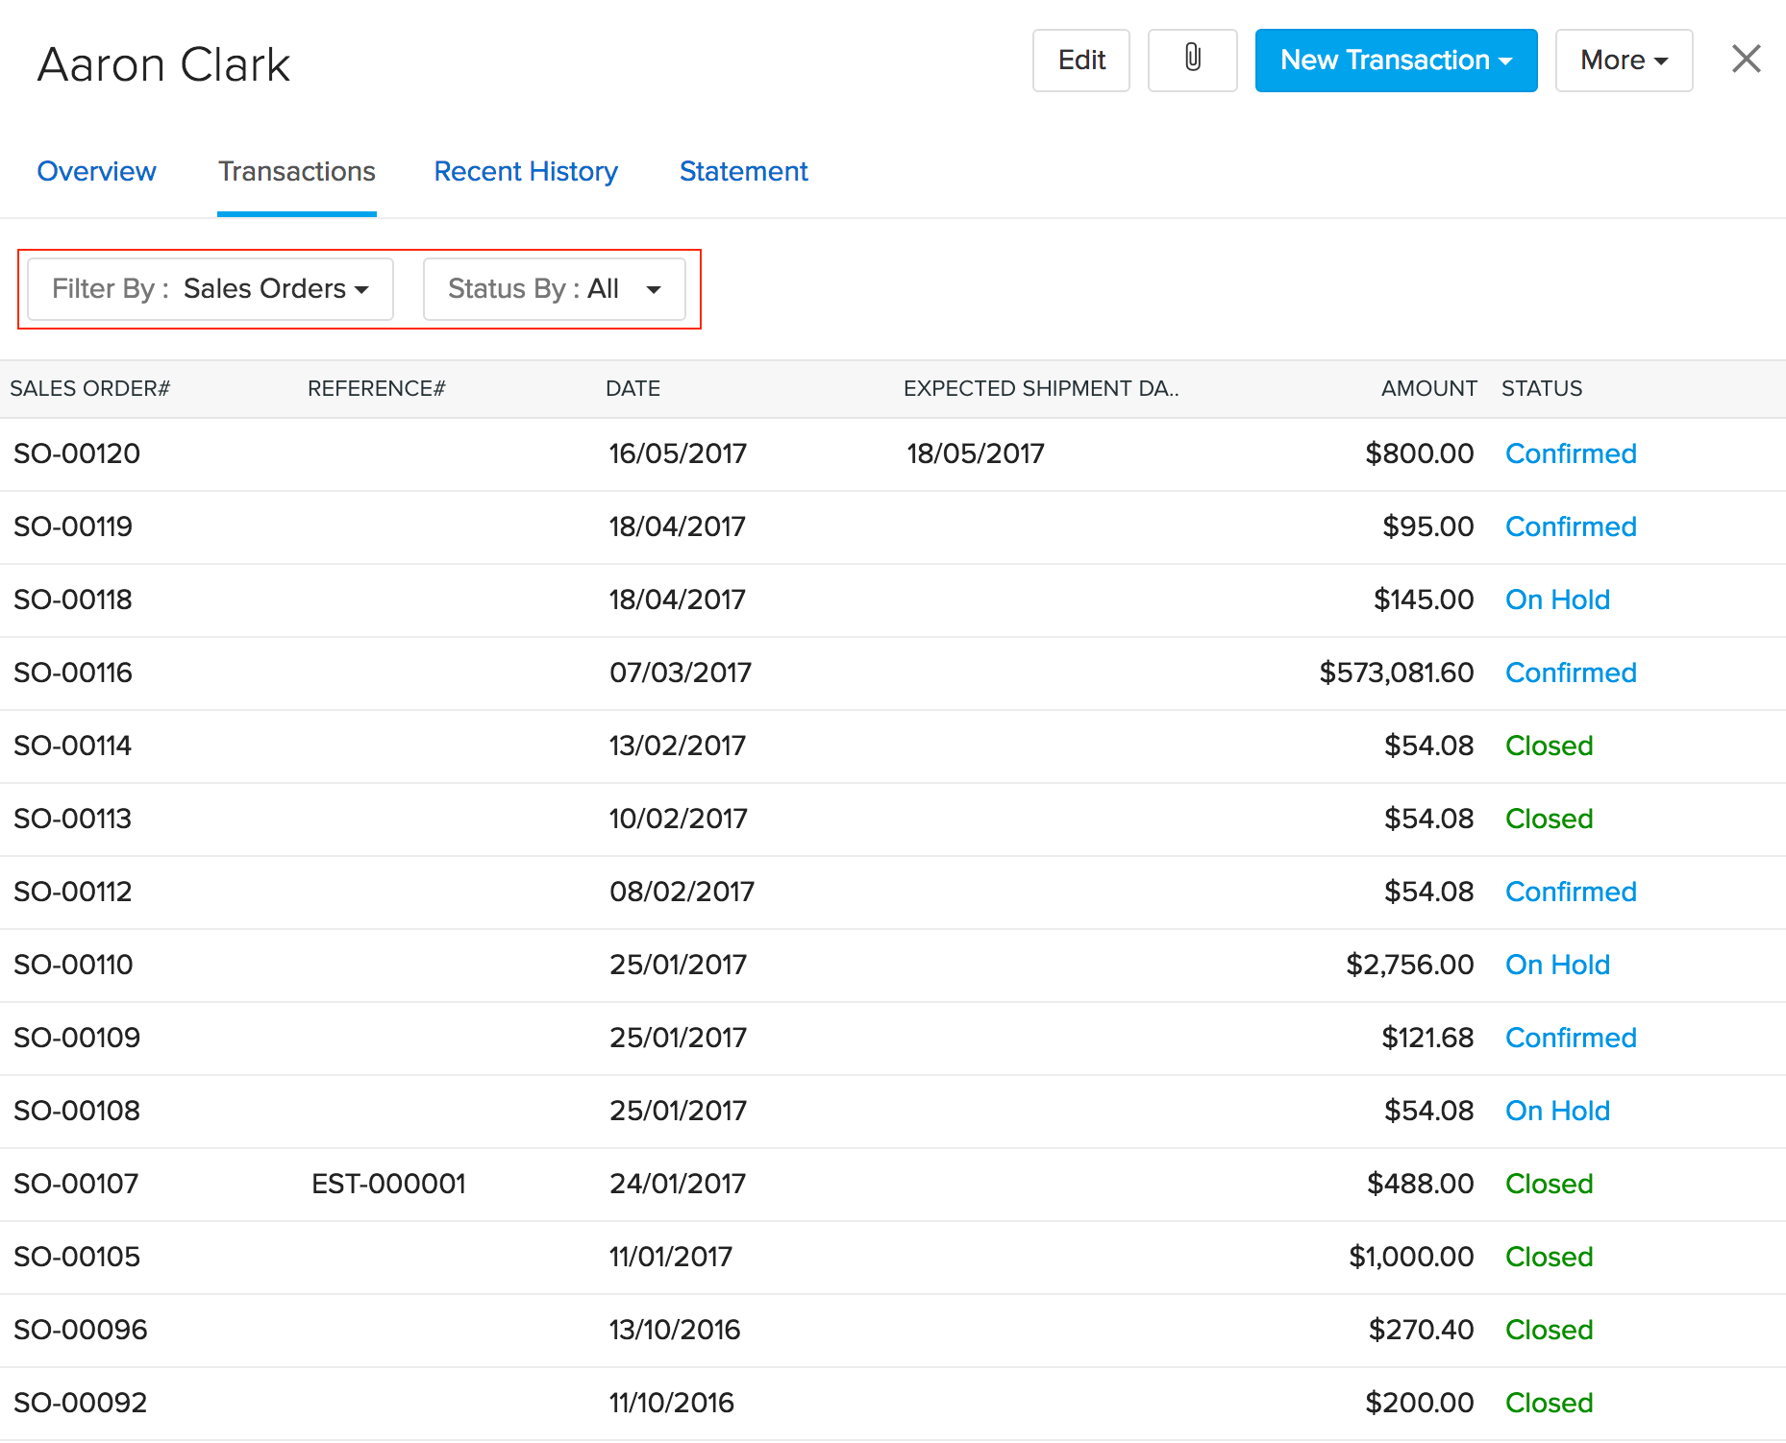The height and width of the screenshot is (1443, 1786).
Task: Go to the Statement tab
Action: [743, 171]
